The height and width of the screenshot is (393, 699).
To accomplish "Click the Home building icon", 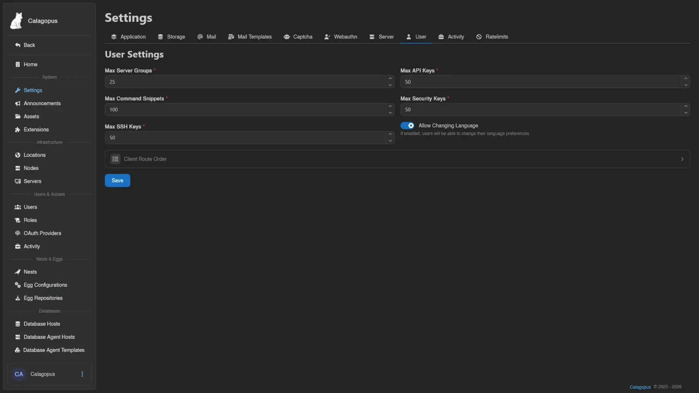I will tap(18, 64).
